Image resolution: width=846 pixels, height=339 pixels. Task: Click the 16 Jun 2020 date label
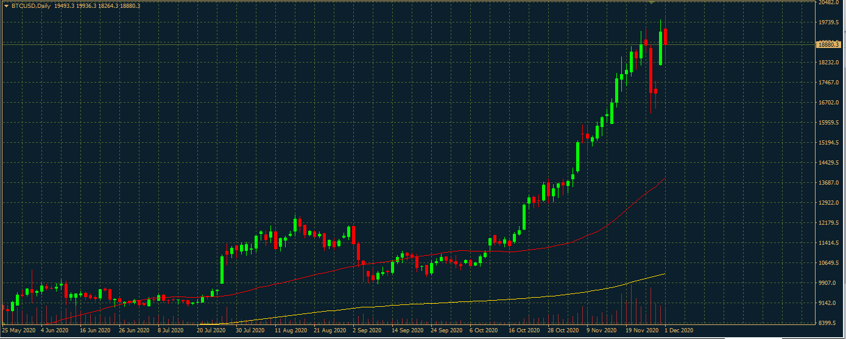tap(94, 331)
